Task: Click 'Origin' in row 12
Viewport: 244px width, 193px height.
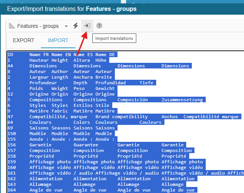Action: [60, 94]
